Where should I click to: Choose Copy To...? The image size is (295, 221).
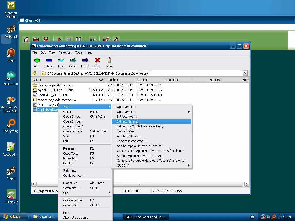pyautogui.click(x=85, y=154)
